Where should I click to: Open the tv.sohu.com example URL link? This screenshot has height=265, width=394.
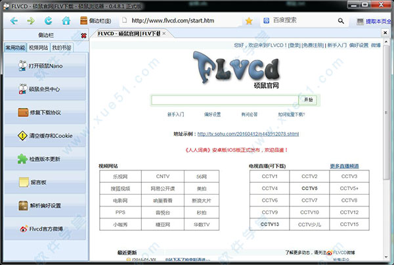248,134
